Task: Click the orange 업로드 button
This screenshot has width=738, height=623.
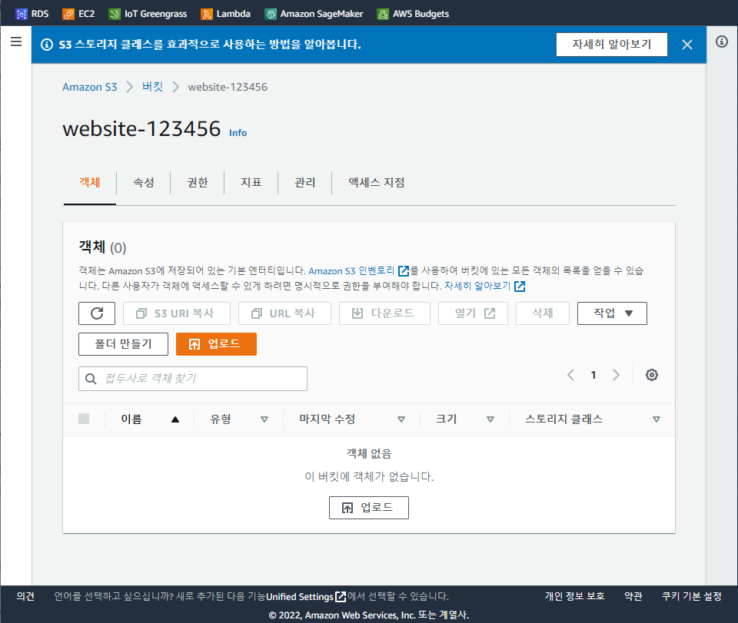Action: pyautogui.click(x=216, y=344)
